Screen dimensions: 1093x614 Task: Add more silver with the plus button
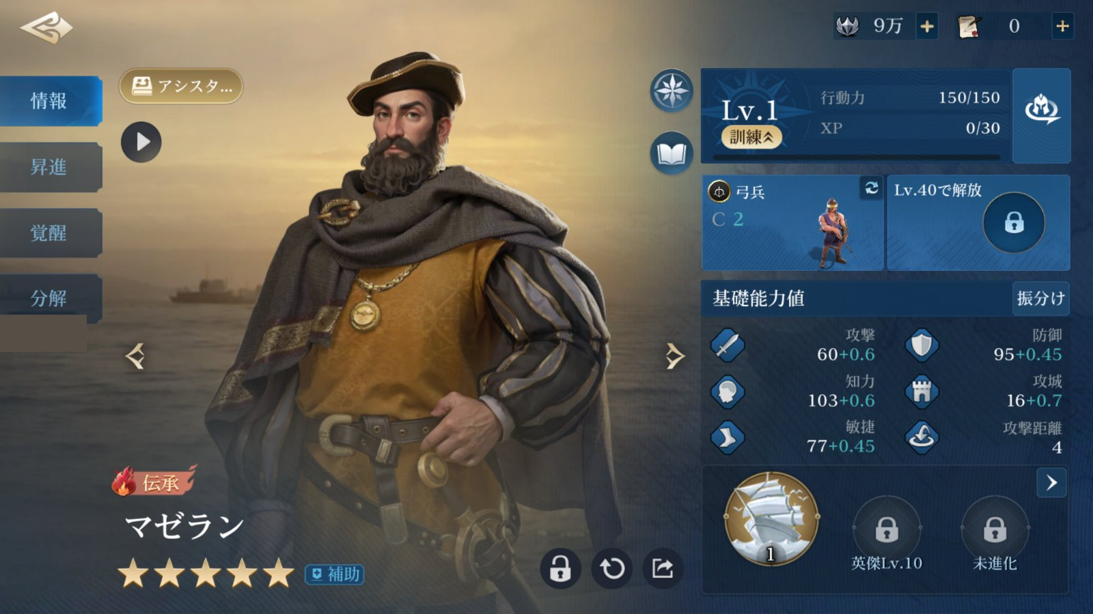click(927, 26)
